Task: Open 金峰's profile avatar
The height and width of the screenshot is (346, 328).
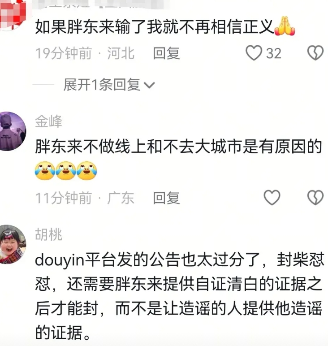Action: [13, 131]
